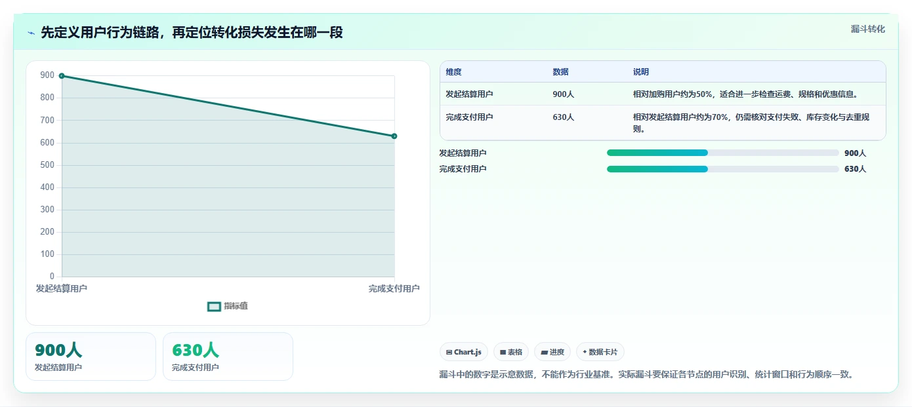Click the y-axis label 500
This screenshot has width=912, height=407.
pos(47,165)
